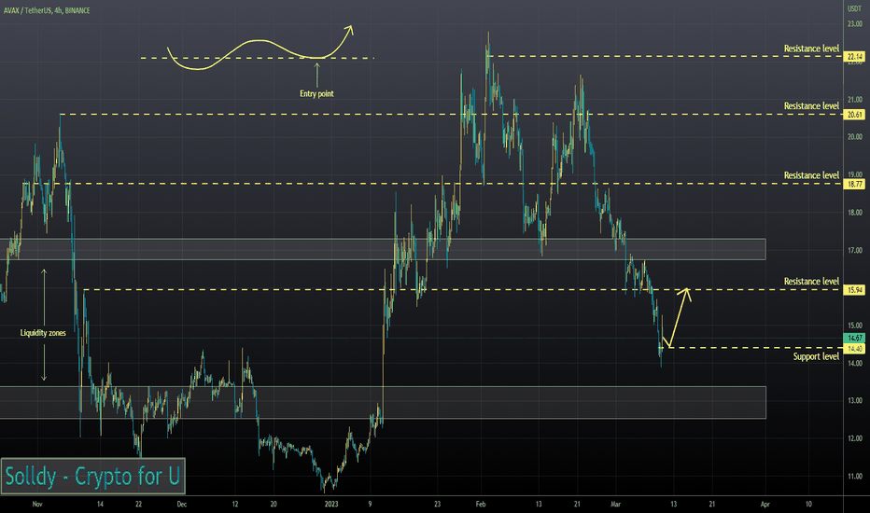Click the 12 date axis label
Image resolution: width=870 pixels, height=513 pixels.
coord(234,504)
